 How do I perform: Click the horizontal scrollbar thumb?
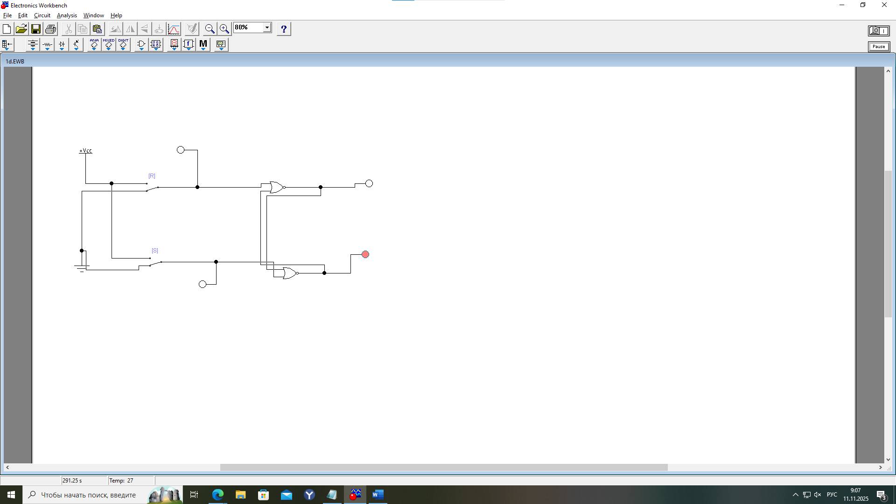coord(444,467)
